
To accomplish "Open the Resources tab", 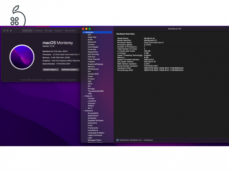I will (70, 30).
